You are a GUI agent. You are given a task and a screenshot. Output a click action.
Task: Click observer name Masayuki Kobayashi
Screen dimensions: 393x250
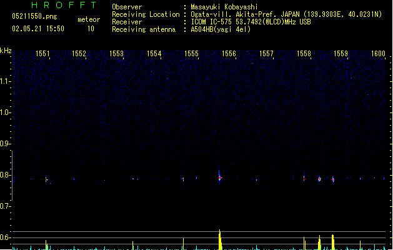224,7
